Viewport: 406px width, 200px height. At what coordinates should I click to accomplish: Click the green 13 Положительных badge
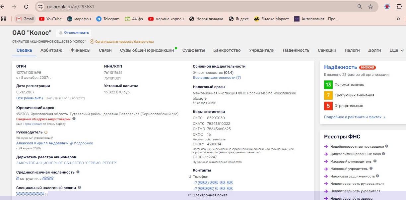click(x=328, y=85)
